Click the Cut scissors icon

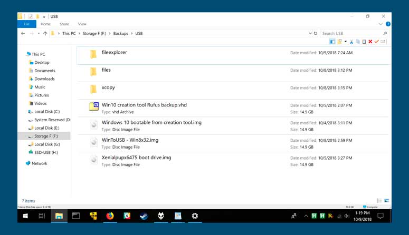tap(351, 42)
